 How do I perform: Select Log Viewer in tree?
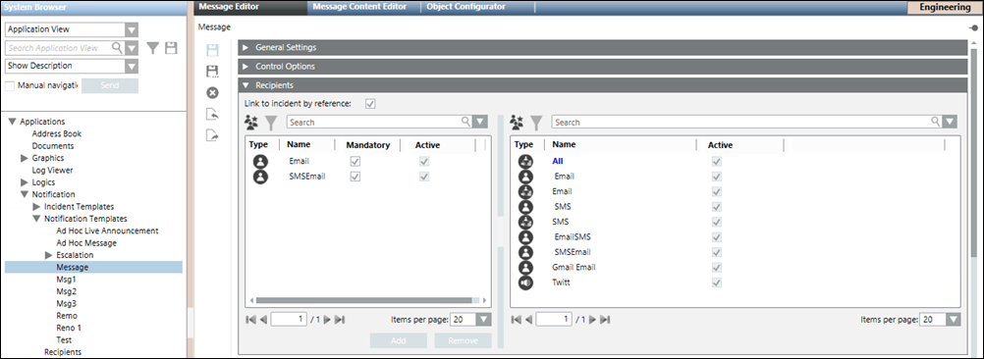(x=52, y=171)
